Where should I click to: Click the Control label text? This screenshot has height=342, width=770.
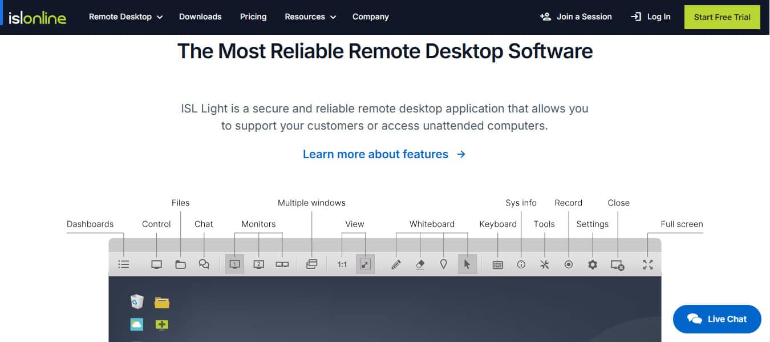[x=156, y=224]
